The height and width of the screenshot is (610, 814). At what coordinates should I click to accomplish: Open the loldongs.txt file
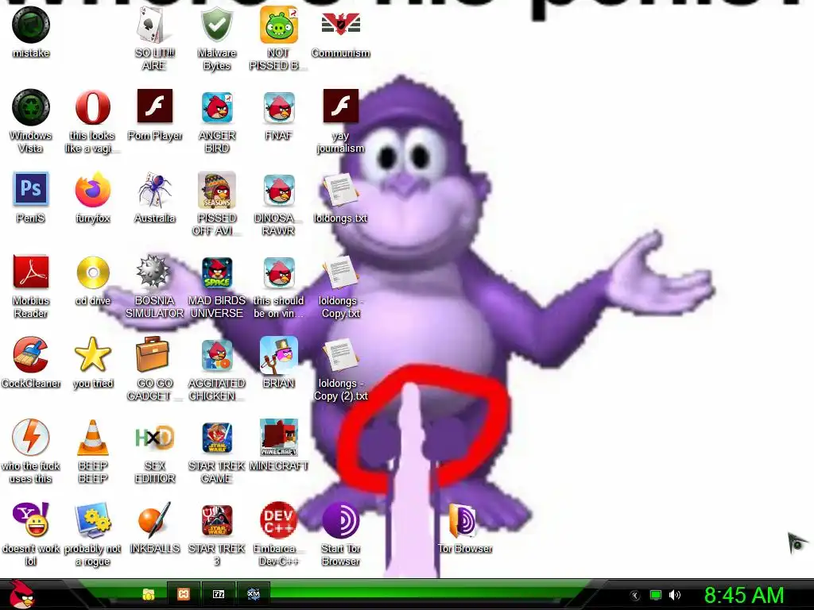(x=340, y=190)
